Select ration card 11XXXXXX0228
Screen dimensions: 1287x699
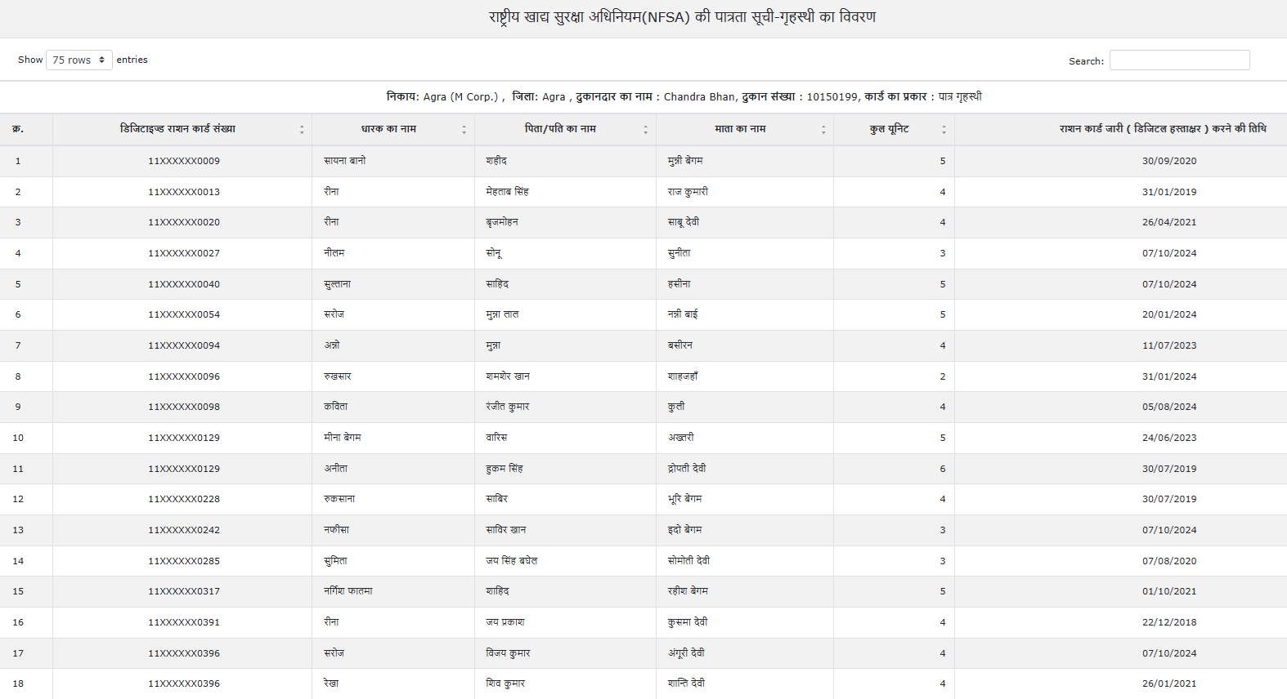point(184,499)
